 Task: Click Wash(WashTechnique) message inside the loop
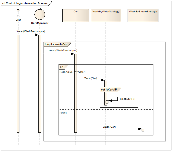[x=63, y=51]
